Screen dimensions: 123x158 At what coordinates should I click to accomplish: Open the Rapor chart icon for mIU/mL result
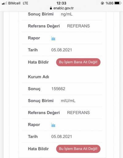tap(53, 125)
